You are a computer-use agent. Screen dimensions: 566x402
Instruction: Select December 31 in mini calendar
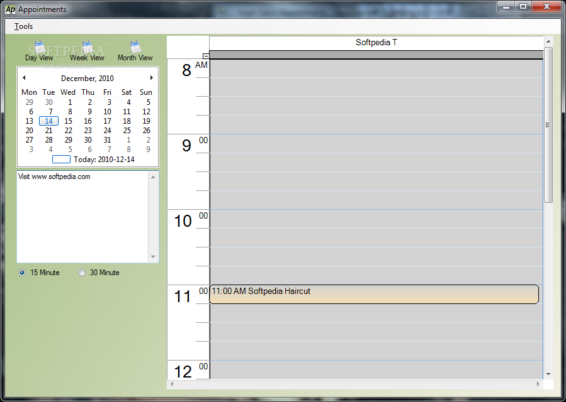(x=107, y=140)
